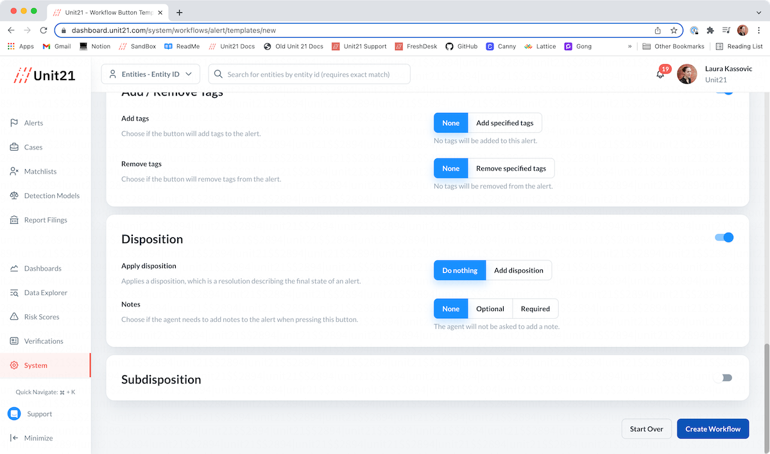This screenshot has height=454, width=770.
Task: Open Risk Scores page
Action: [x=35, y=317]
